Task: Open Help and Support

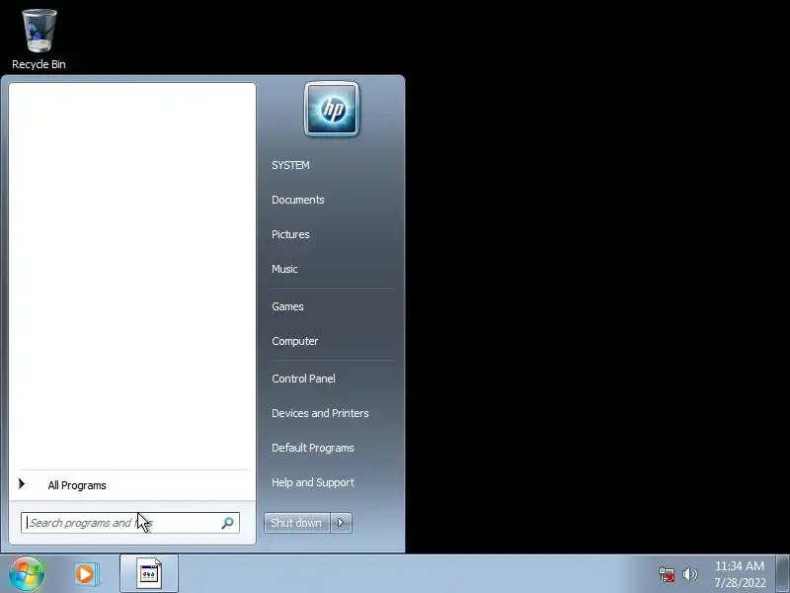Action: (313, 482)
